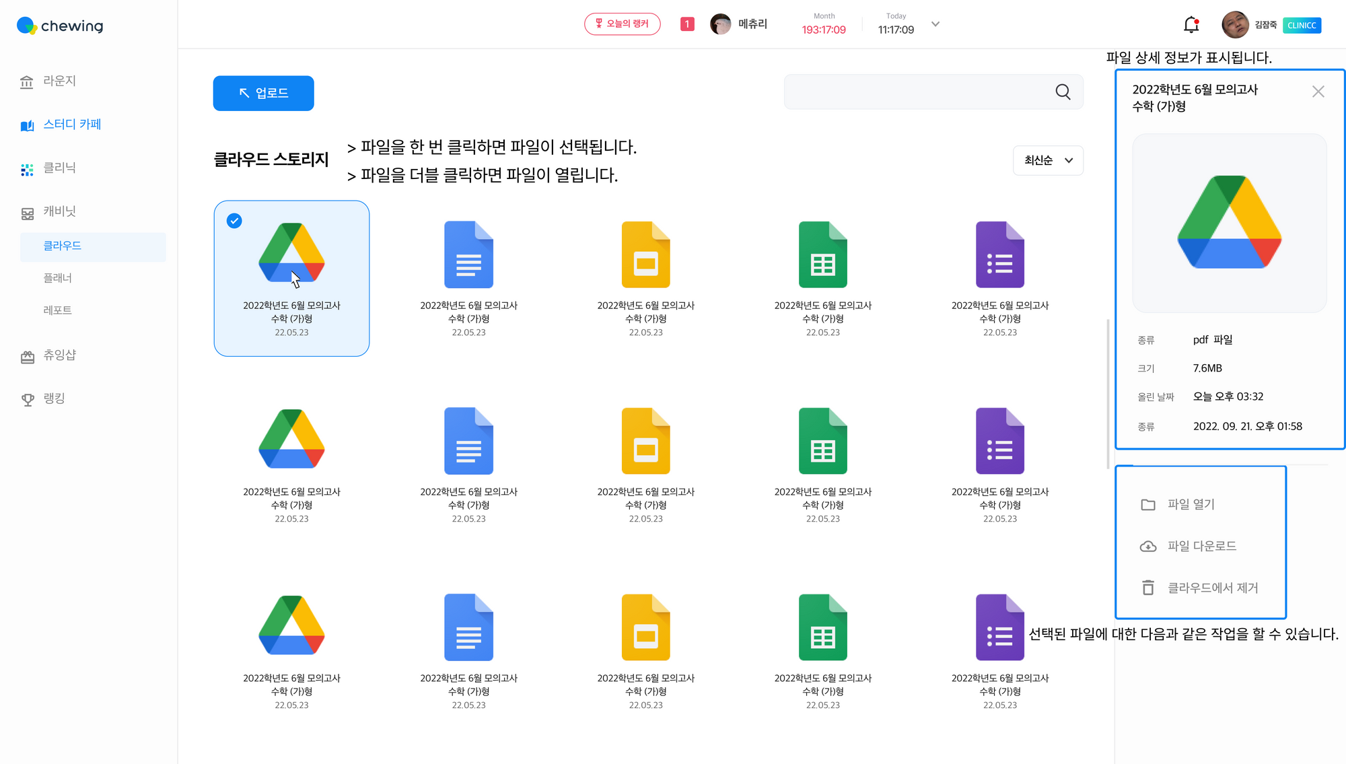This screenshot has height=764, width=1346.
Task: Click the 7.6MB size value
Action: click(x=1207, y=368)
